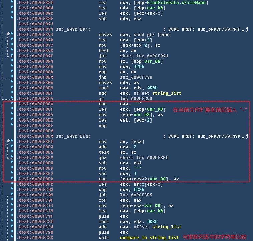Click address .text:6A9CFBAD

pos(35,72)
